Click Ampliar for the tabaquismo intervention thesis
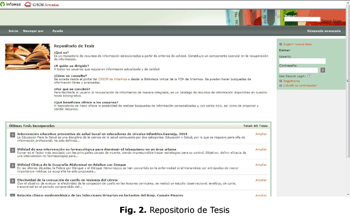The width and height of the screenshot is (350, 217). pos(261,149)
